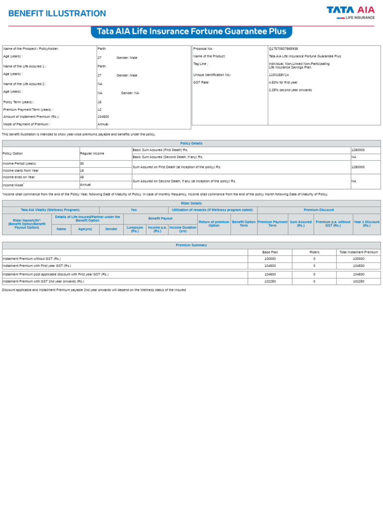Click the Policy Details section header

(191, 143)
